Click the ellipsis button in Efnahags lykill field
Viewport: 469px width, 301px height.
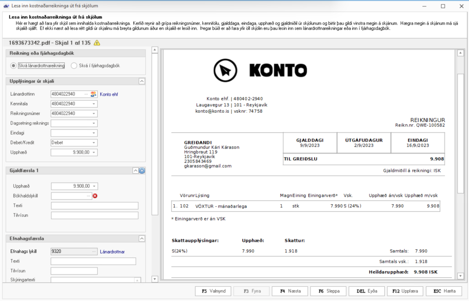coord(94,252)
